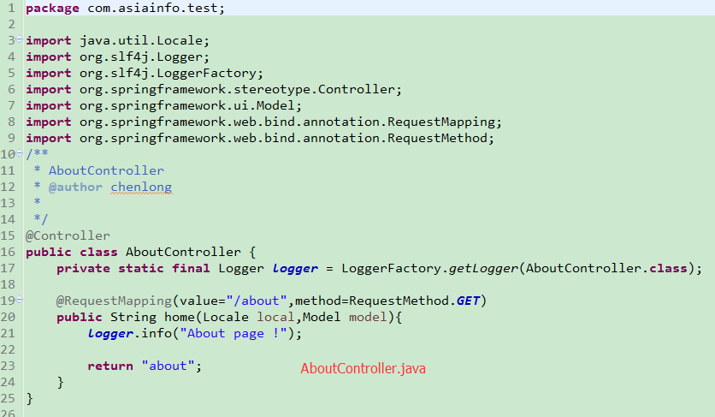The width and height of the screenshot is (715, 417).
Task: Click the AboutController.class argument on line 17
Action: click(606, 268)
